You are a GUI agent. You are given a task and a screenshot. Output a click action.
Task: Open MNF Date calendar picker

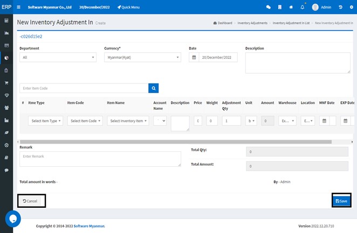click(325, 121)
